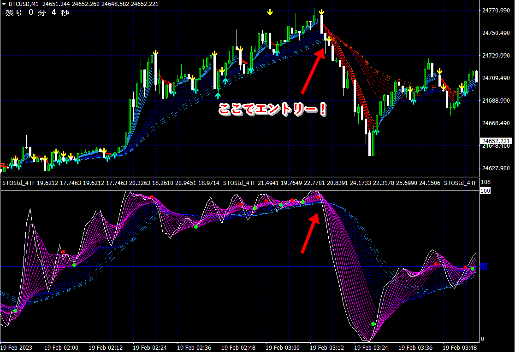Click the 24729.990 price axis label
This screenshot has width=515, height=352.
point(496,56)
